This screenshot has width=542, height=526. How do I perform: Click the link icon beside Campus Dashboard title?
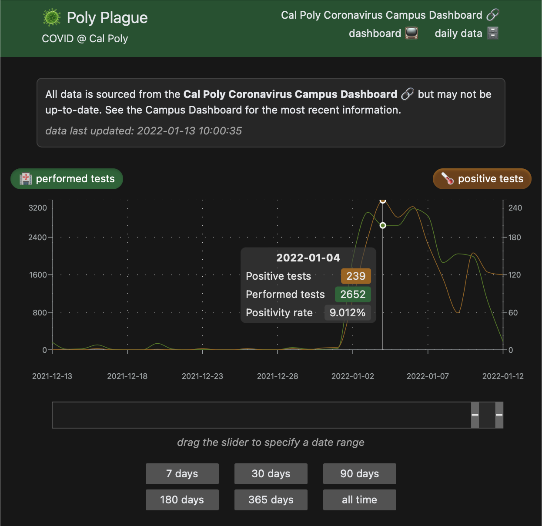tap(493, 15)
